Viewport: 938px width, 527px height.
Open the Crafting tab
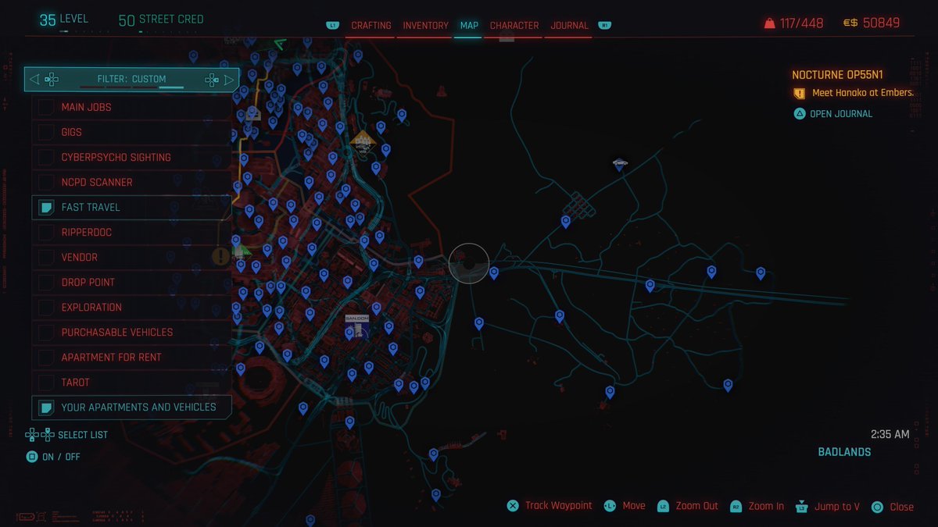(x=371, y=25)
